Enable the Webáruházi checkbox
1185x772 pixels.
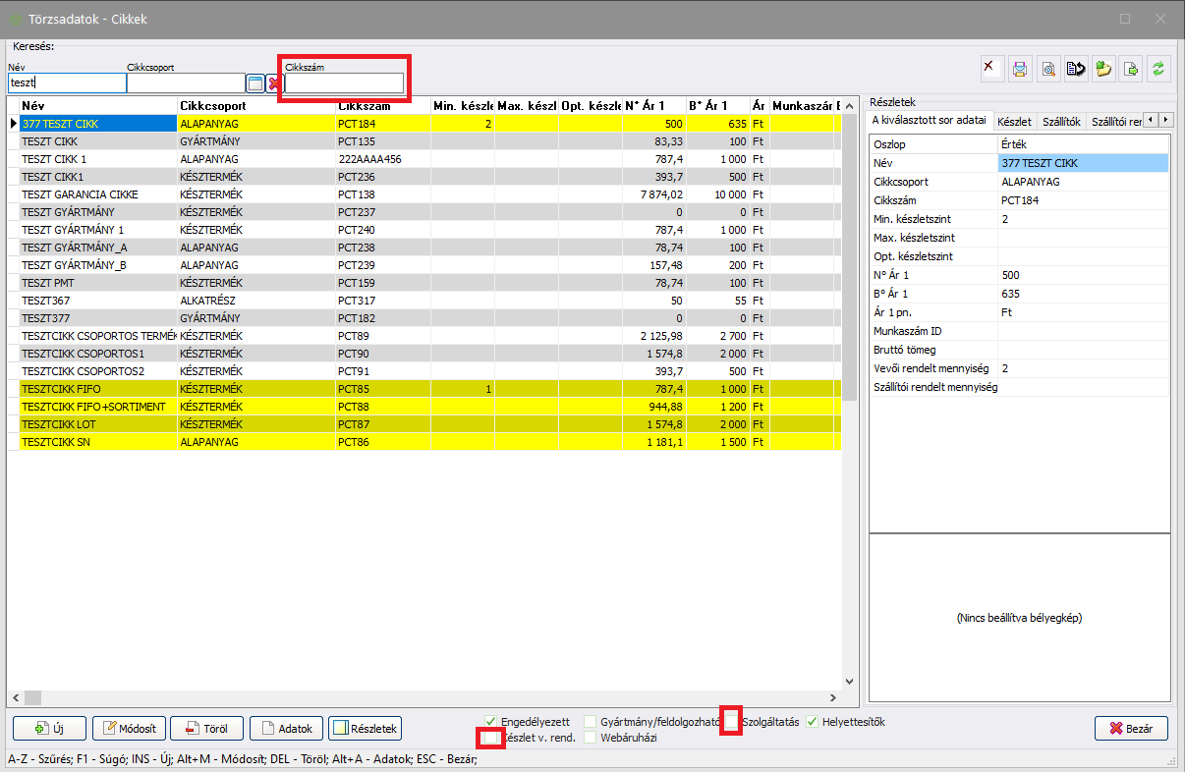(x=590, y=738)
